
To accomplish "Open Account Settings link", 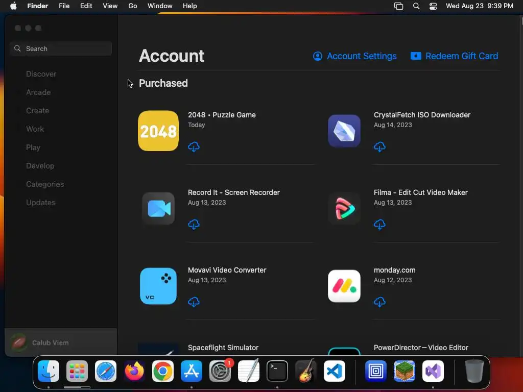I will pyautogui.click(x=355, y=56).
